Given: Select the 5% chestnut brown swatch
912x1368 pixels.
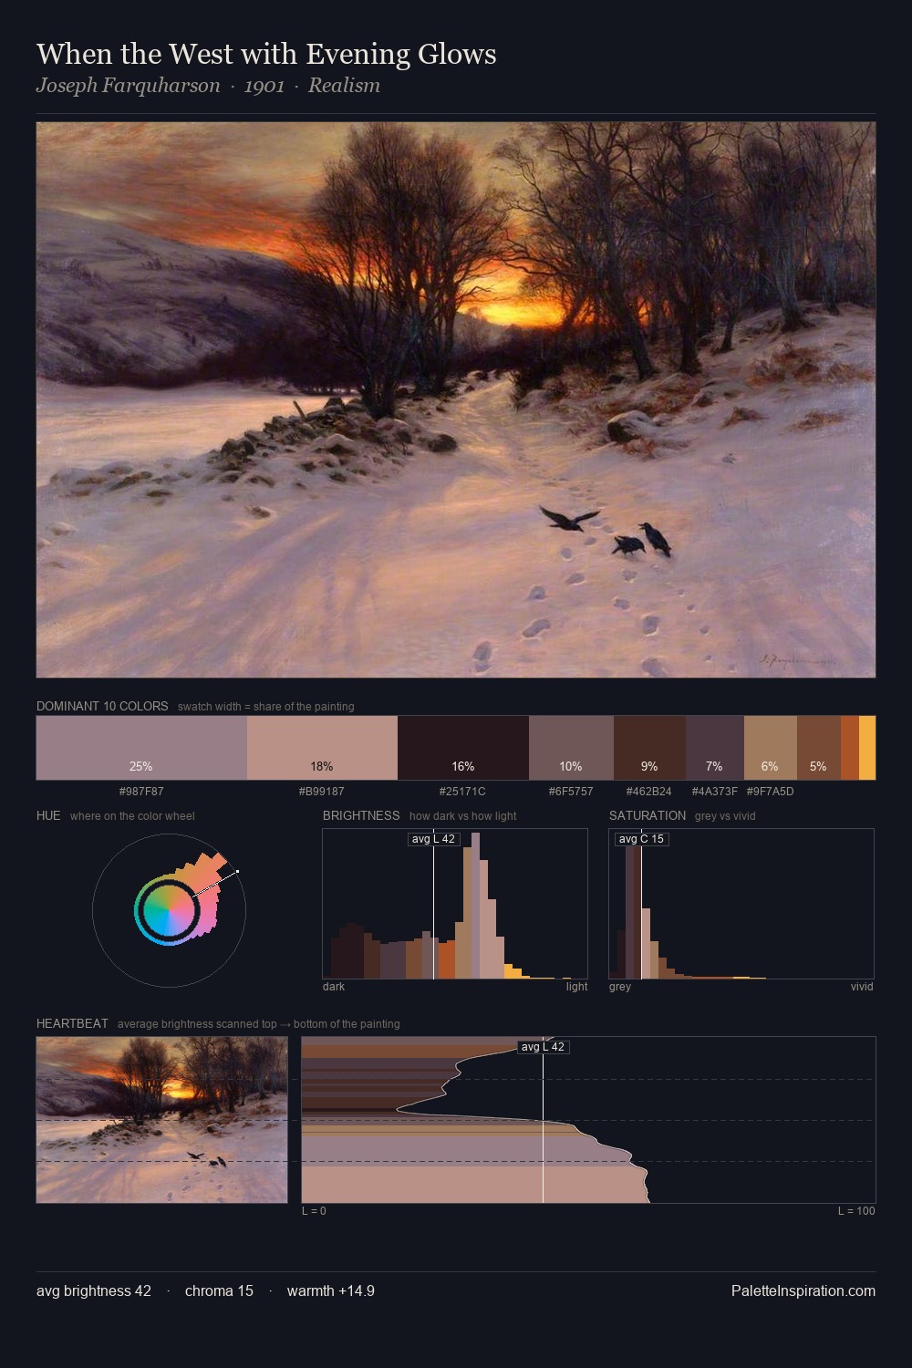Looking at the screenshot, I should pos(819,748).
